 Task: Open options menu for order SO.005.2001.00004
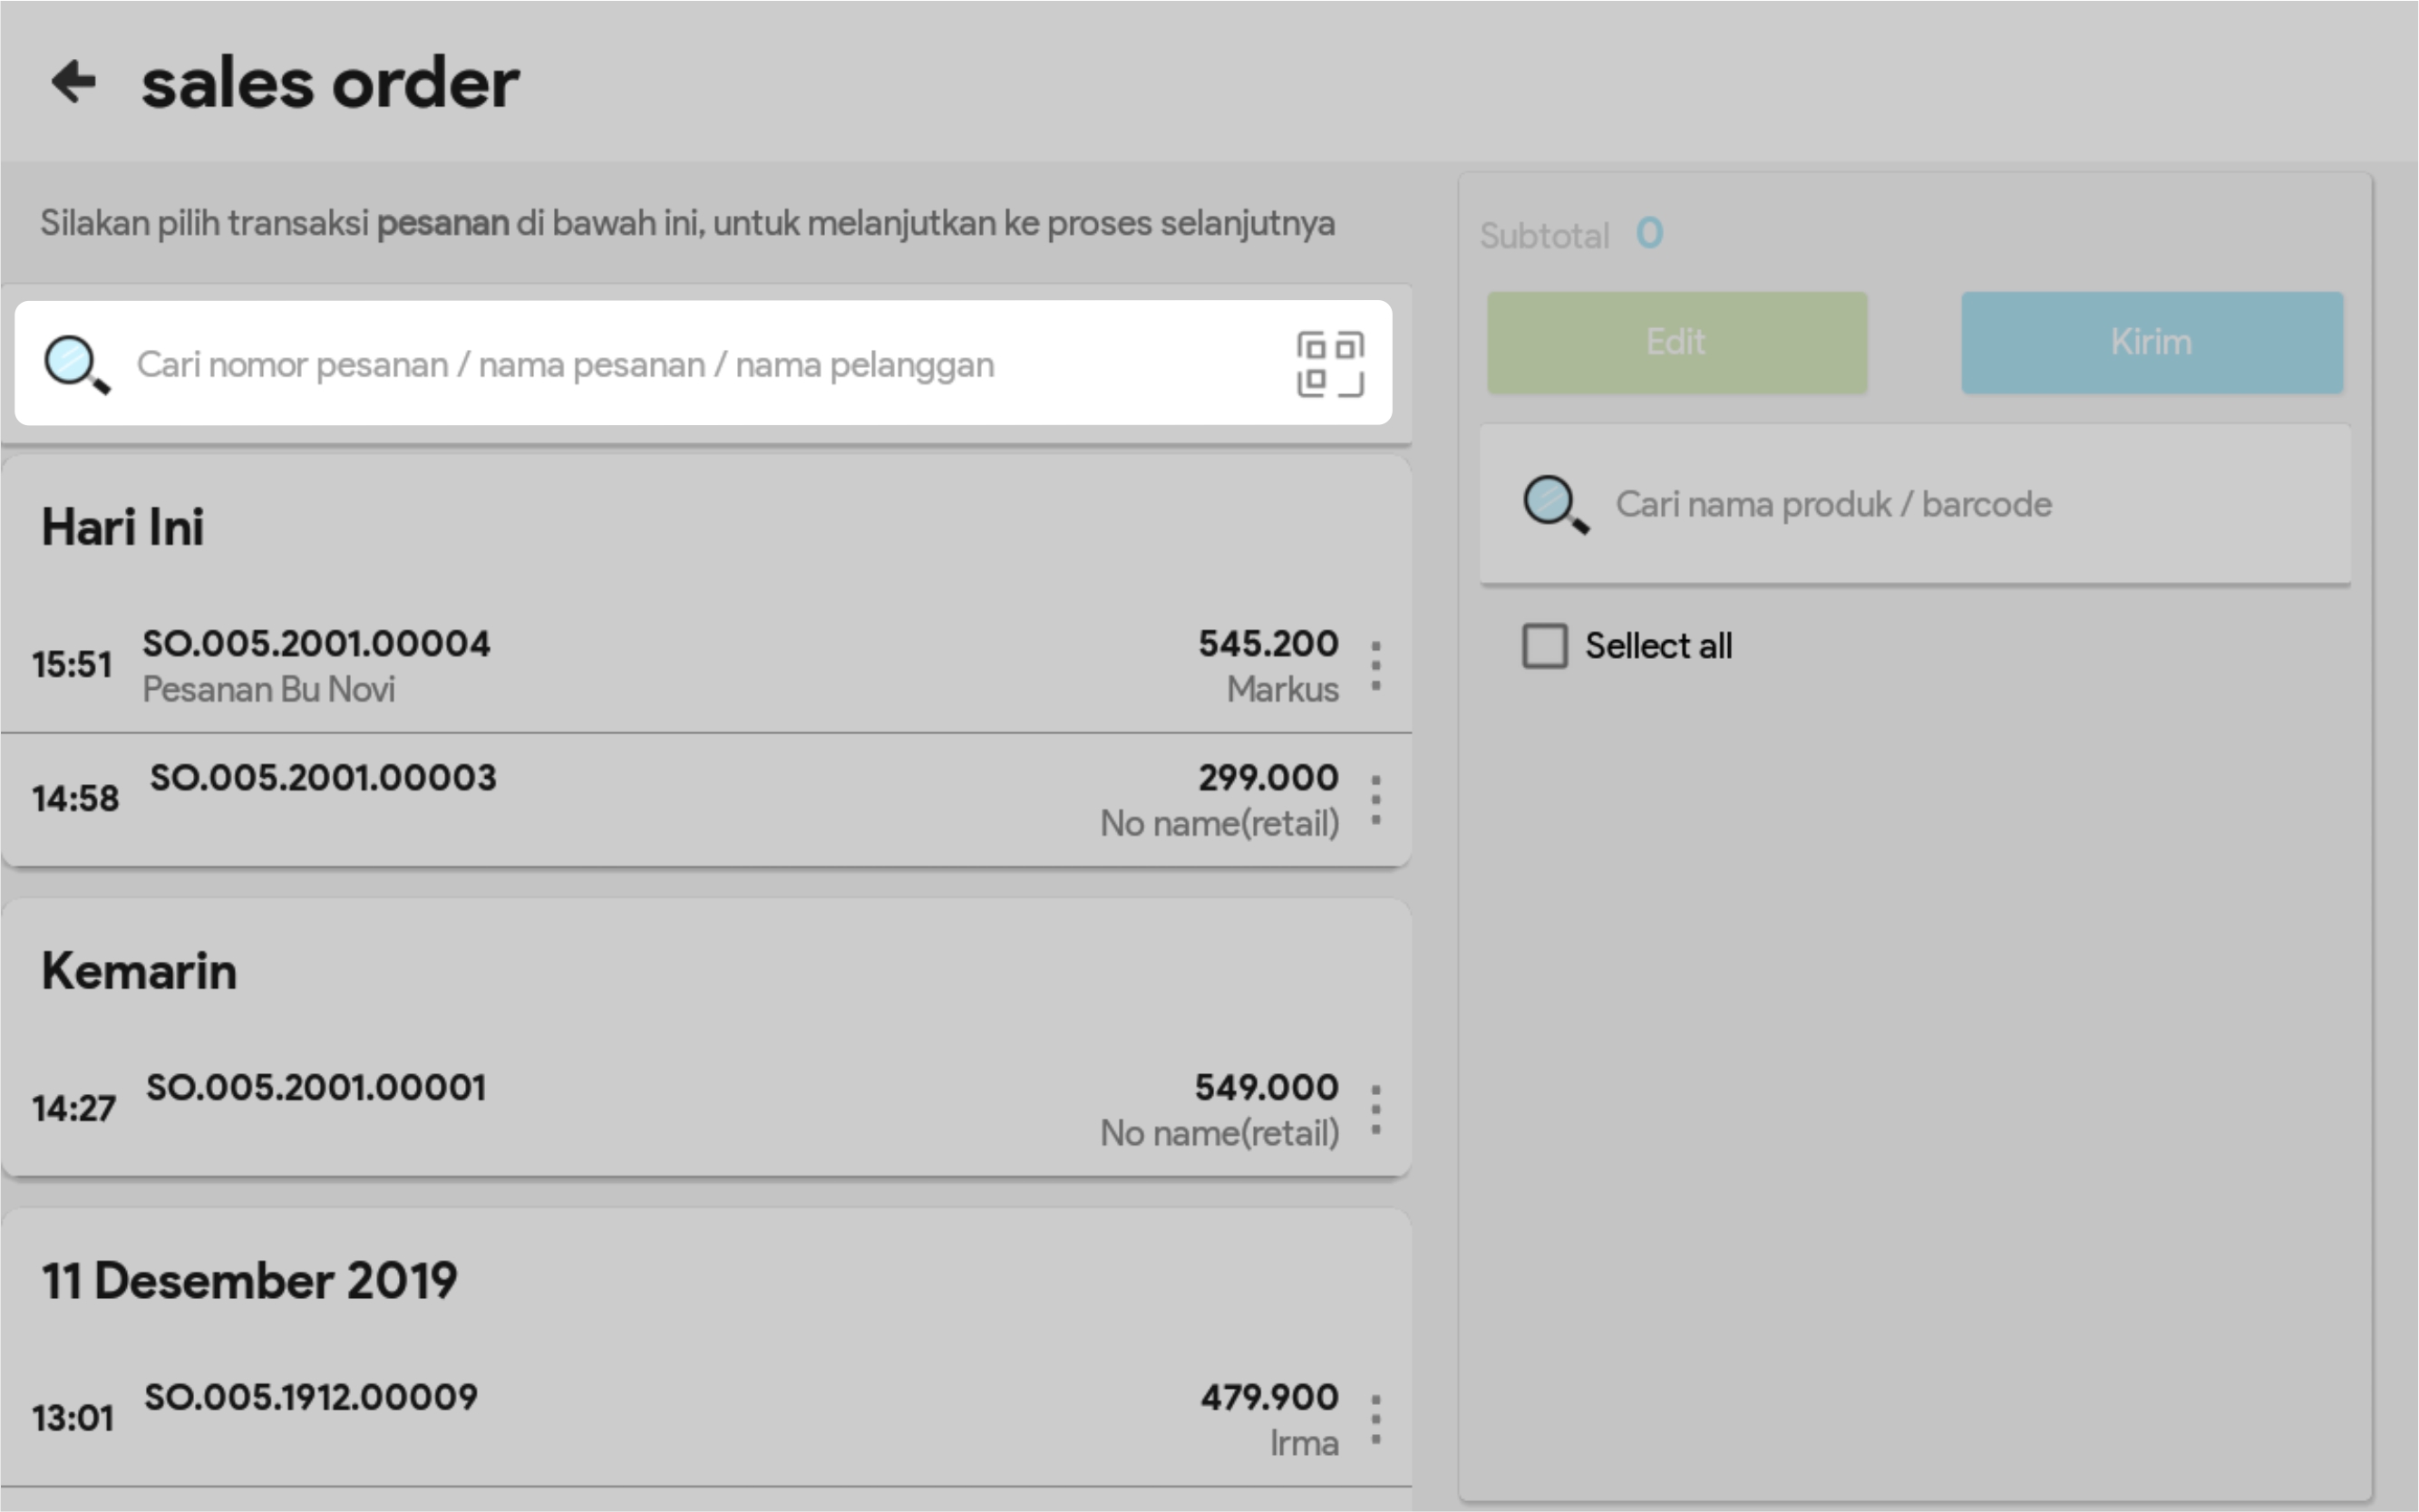pos(1376,666)
